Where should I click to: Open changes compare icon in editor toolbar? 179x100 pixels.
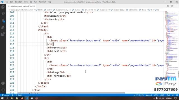point(168,6)
